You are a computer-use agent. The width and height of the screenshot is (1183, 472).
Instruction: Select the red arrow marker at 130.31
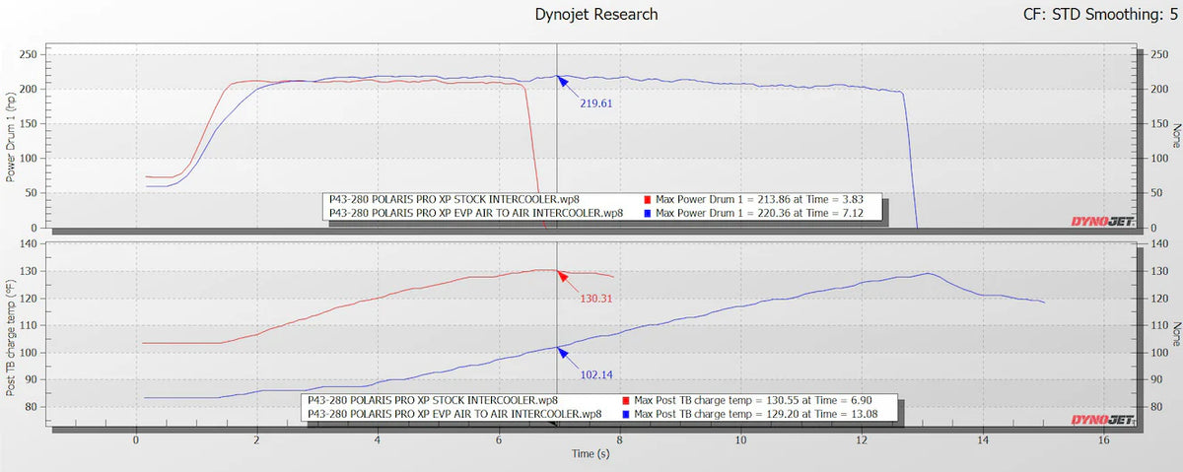click(x=561, y=273)
